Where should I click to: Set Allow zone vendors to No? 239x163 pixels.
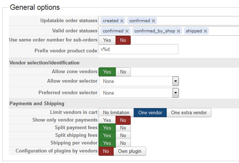(x=123, y=72)
